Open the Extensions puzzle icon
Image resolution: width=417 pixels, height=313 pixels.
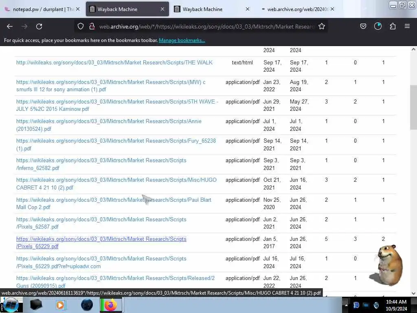coord(393,26)
